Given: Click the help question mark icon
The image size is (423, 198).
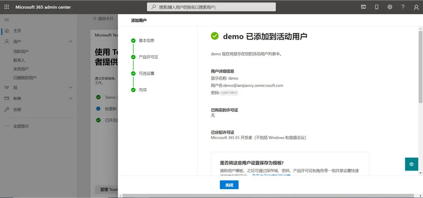Looking at the screenshot, I should coord(403,7).
